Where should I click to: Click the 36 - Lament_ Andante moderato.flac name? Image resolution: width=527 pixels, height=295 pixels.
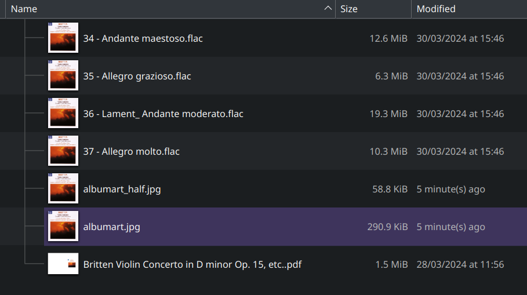click(163, 114)
